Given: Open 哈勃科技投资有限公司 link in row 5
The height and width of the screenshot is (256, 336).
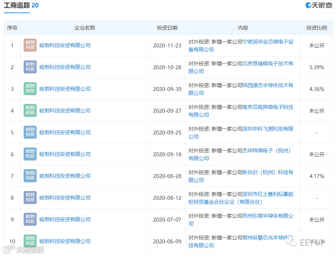Looking at the screenshot, I should [65, 133].
